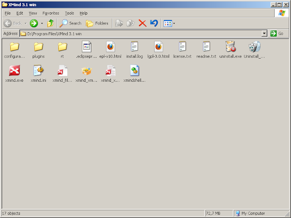The image size is (291, 218).
Task: Click the Copy To toolbar icon
Action: click(130, 23)
